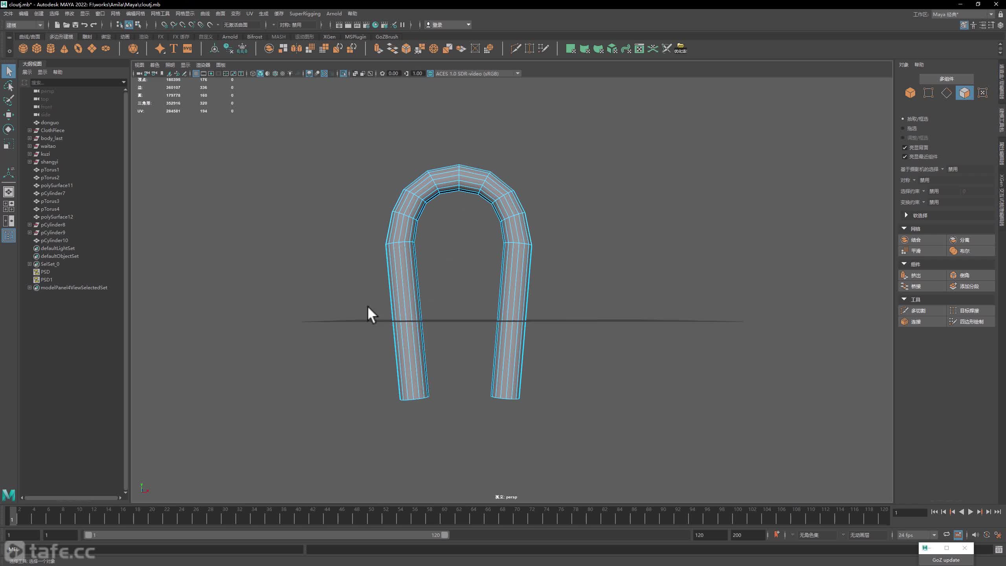
Task: Click the 桥接 bridge button
Action: coord(922,286)
